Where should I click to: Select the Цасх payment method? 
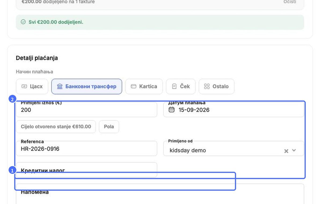tap(32, 87)
